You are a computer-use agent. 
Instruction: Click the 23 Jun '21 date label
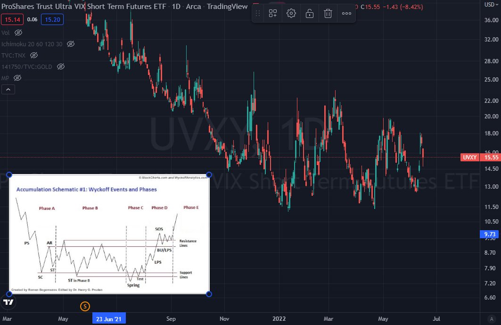point(109,319)
